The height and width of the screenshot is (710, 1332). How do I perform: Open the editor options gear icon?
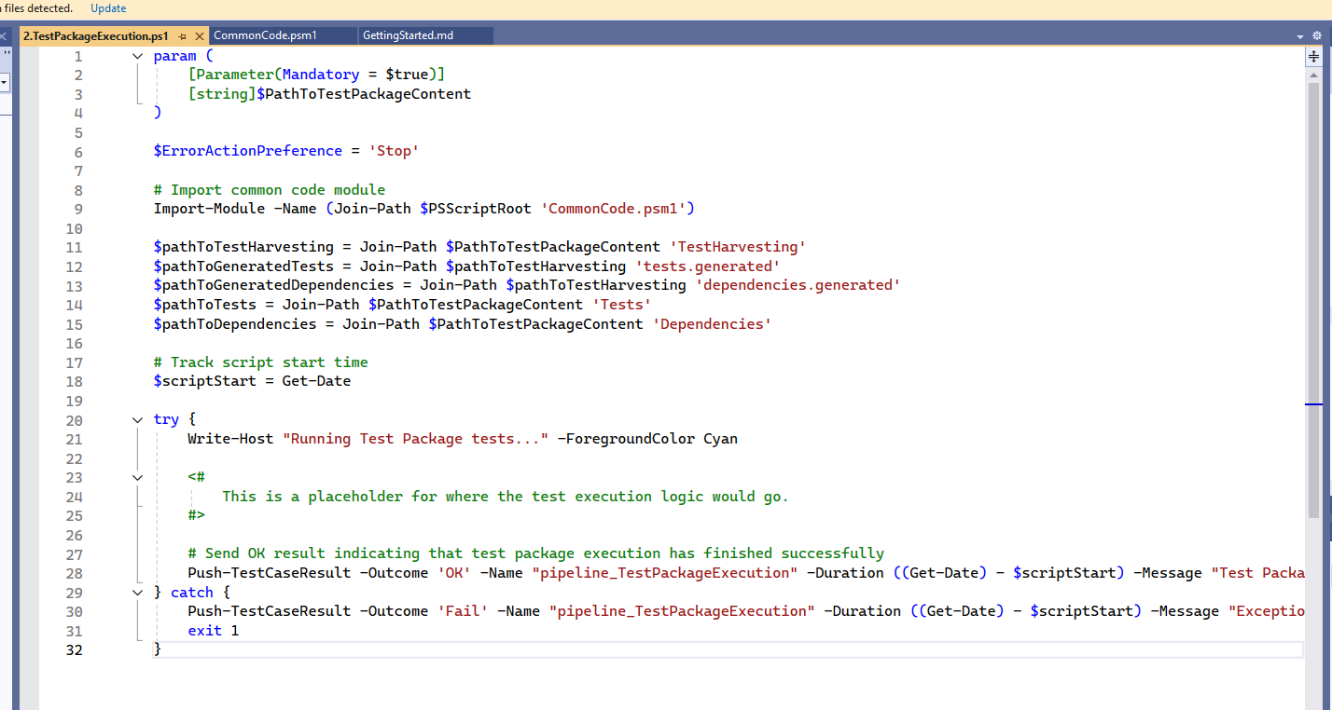pos(1317,34)
